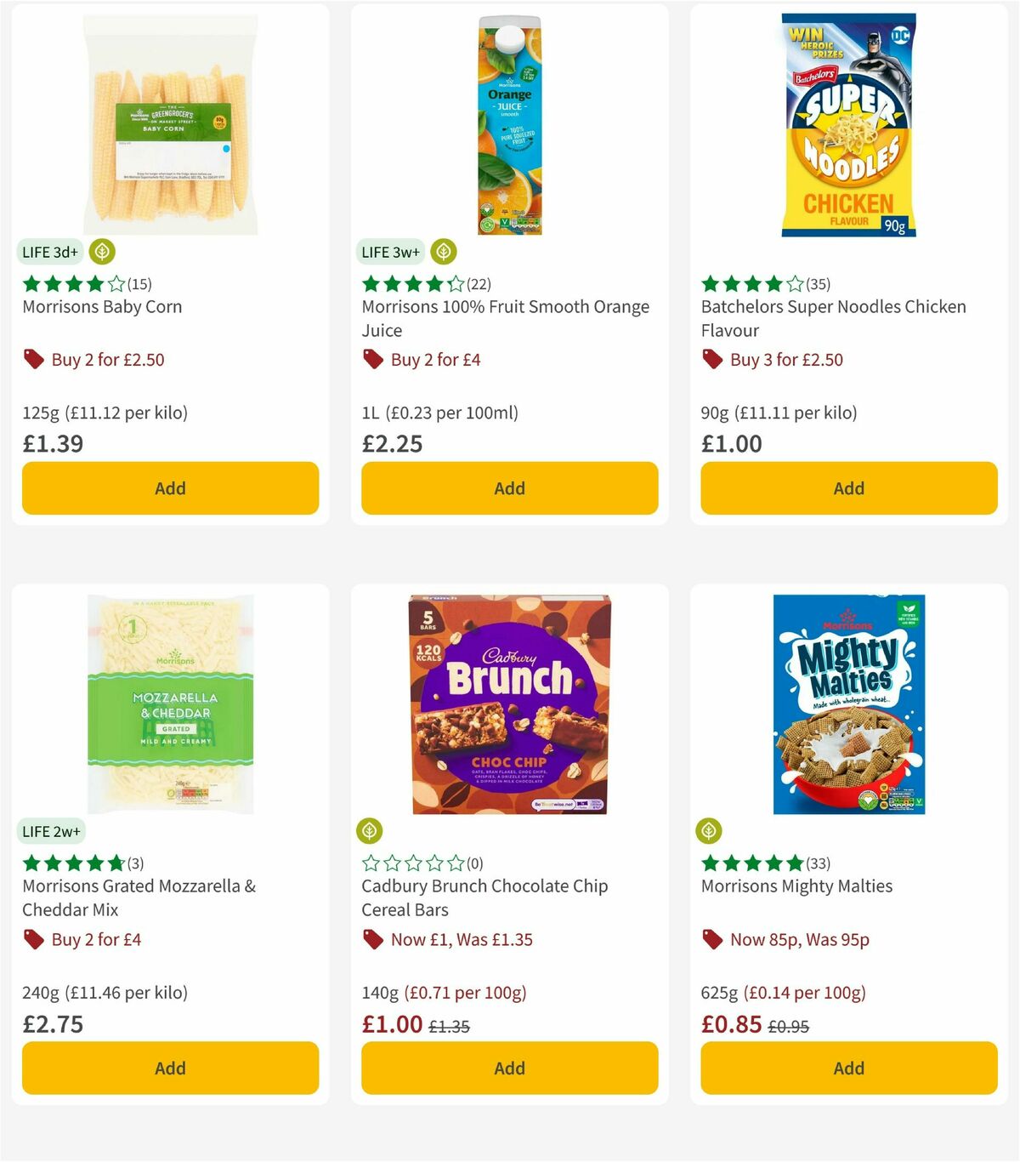Click the offer tag icon next to Buy 2 for £2.50
This screenshot has width=1020, height=1162.
[x=33, y=359]
